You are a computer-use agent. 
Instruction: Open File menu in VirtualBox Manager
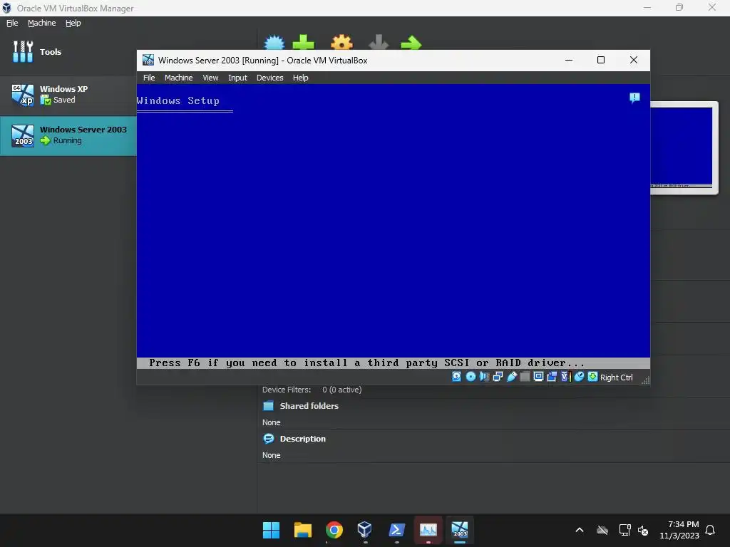[12, 23]
